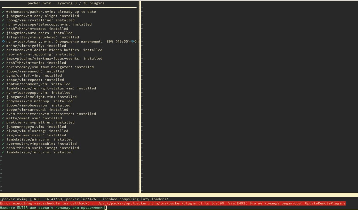
Task: Select the tpope/vim-repeat installed row
Action: pos(33,80)
